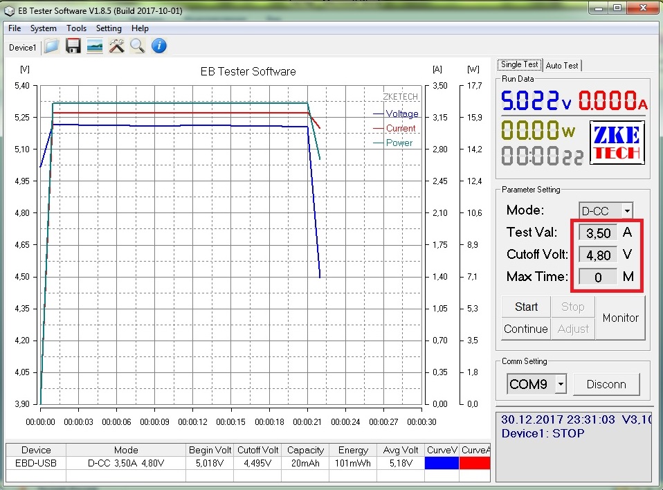
Task: Select the EBD-USB device cell
Action: point(36,463)
